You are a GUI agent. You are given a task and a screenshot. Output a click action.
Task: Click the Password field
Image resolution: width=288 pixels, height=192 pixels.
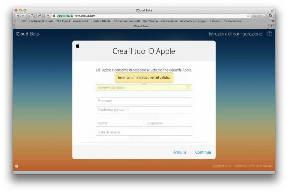click(x=144, y=101)
